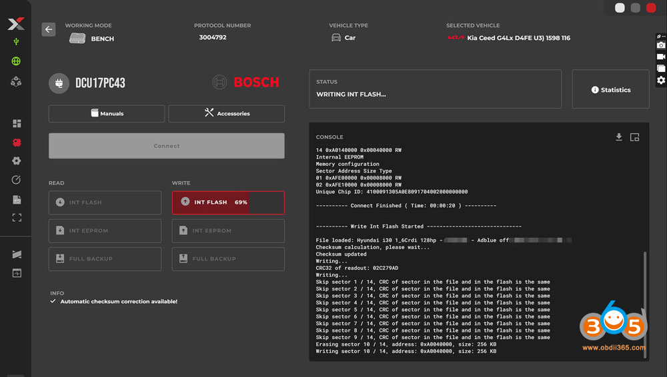The width and height of the screenshot is (667, 377).
Task: Open the waveform monitor sidebar icon
Action: coord(17,273)
